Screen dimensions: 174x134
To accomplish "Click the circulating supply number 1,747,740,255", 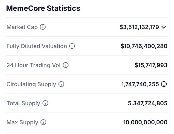I will coord(140,84).
